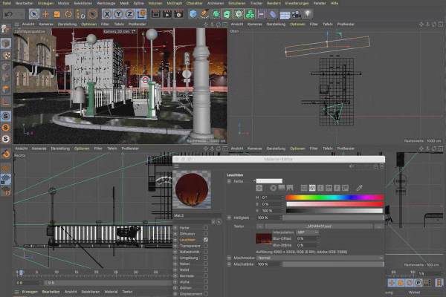Click the Floor grid object icon
Image resolution: width=446 pixels, height=297 pixels.
pos(285,14)
